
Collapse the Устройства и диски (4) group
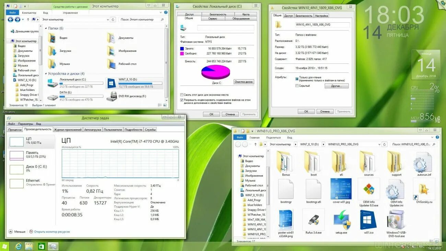point(46,74)
